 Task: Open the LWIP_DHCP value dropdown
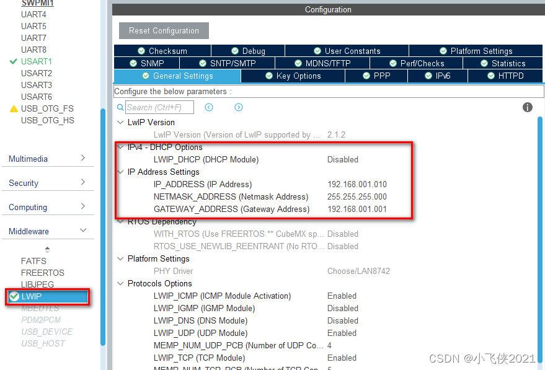[x=343, y=159]
